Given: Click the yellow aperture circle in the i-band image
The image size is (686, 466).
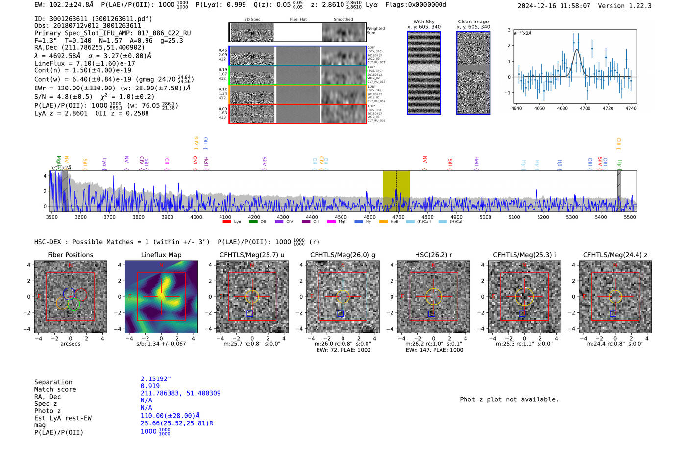Looking at the screenshot, I should [524, 297].
